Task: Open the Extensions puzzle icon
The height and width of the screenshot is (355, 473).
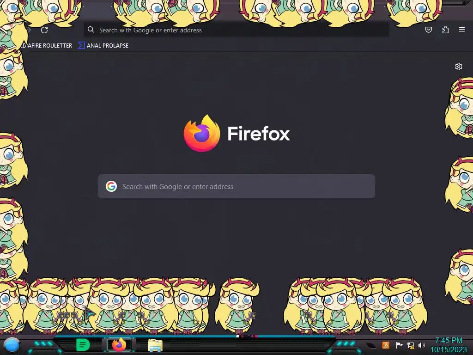Action: (x=445, y=30)
